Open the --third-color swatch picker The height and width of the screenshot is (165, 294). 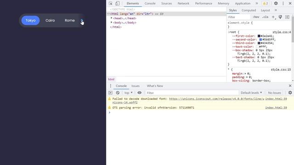259,43
